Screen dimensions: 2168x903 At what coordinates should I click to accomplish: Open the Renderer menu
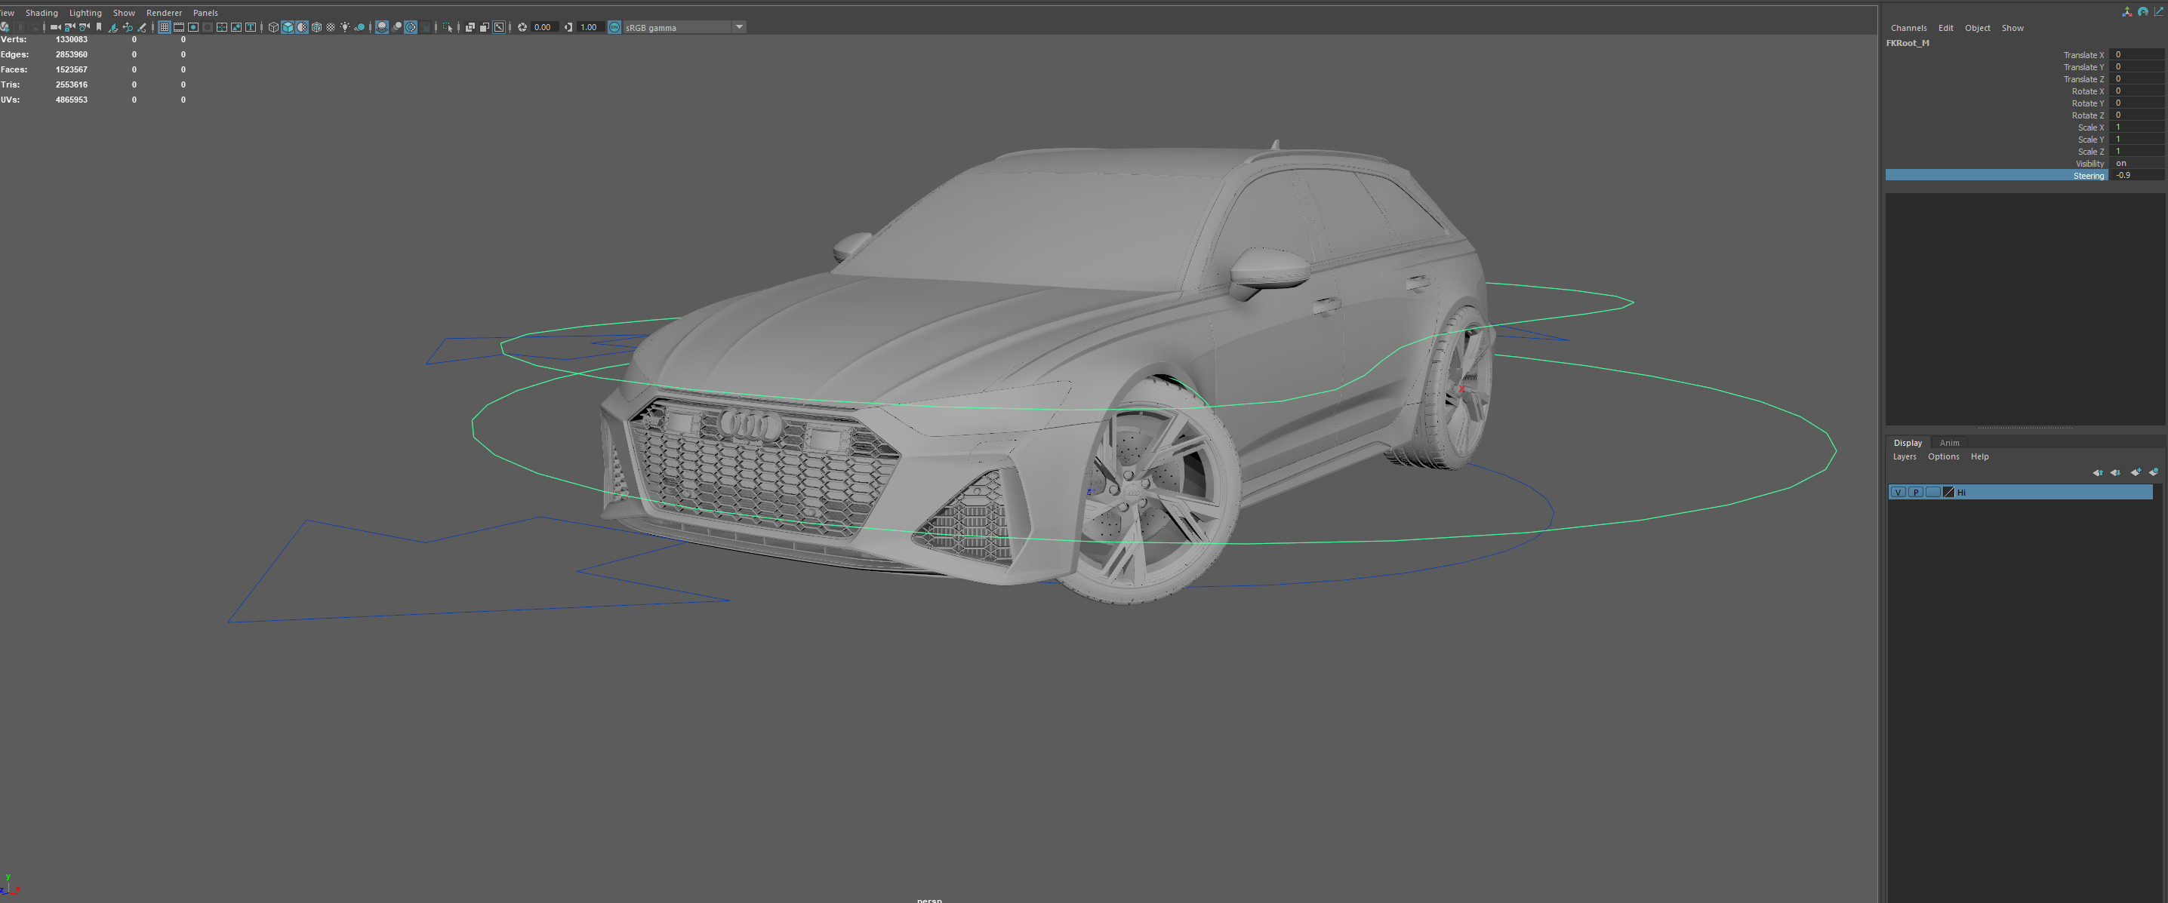(x=164, y=13)
